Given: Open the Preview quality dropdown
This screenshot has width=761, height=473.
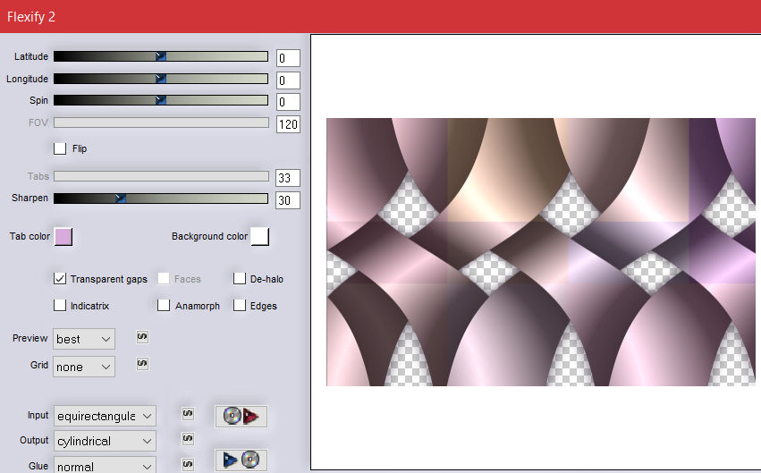Looking at the screenshot, I should (x=84, y=339).
